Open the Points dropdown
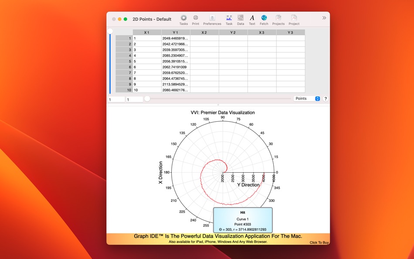Viewport: 414px width, 259px height. tap(307, 99)
